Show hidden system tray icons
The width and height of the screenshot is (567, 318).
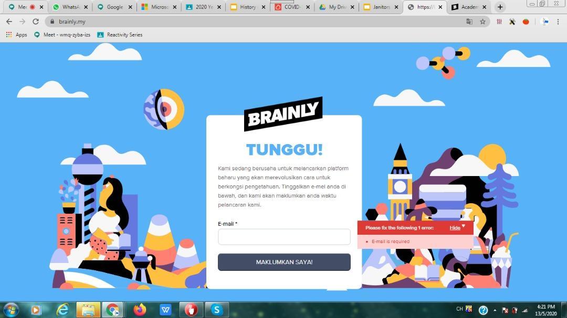[495, 310]
